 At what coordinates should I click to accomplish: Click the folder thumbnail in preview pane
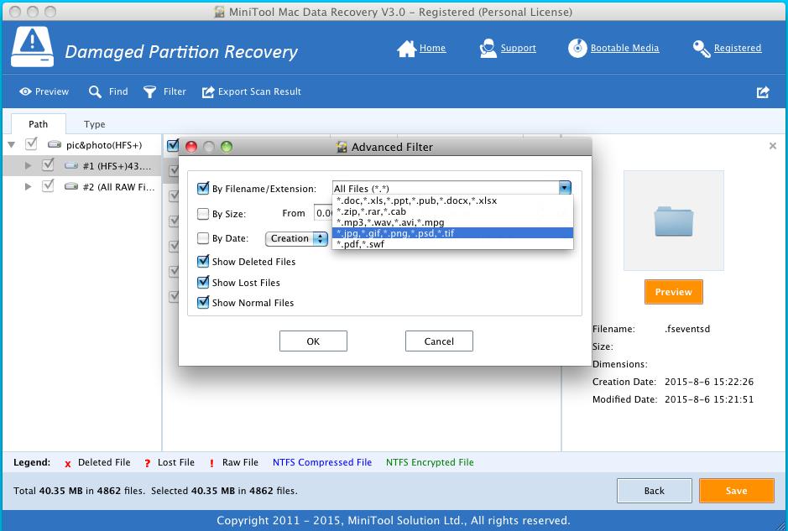click(x=674, y=221)
